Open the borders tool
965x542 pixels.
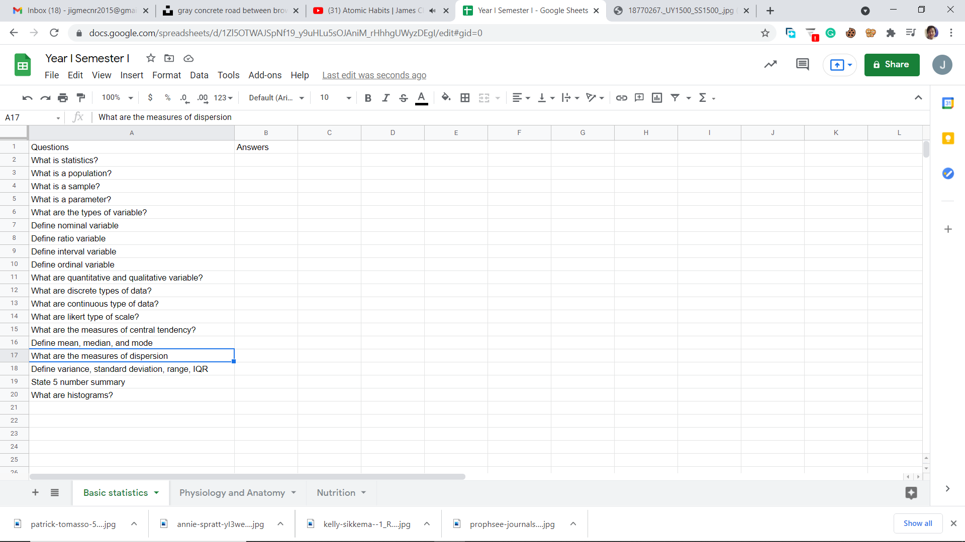click(x=465, y=98)
